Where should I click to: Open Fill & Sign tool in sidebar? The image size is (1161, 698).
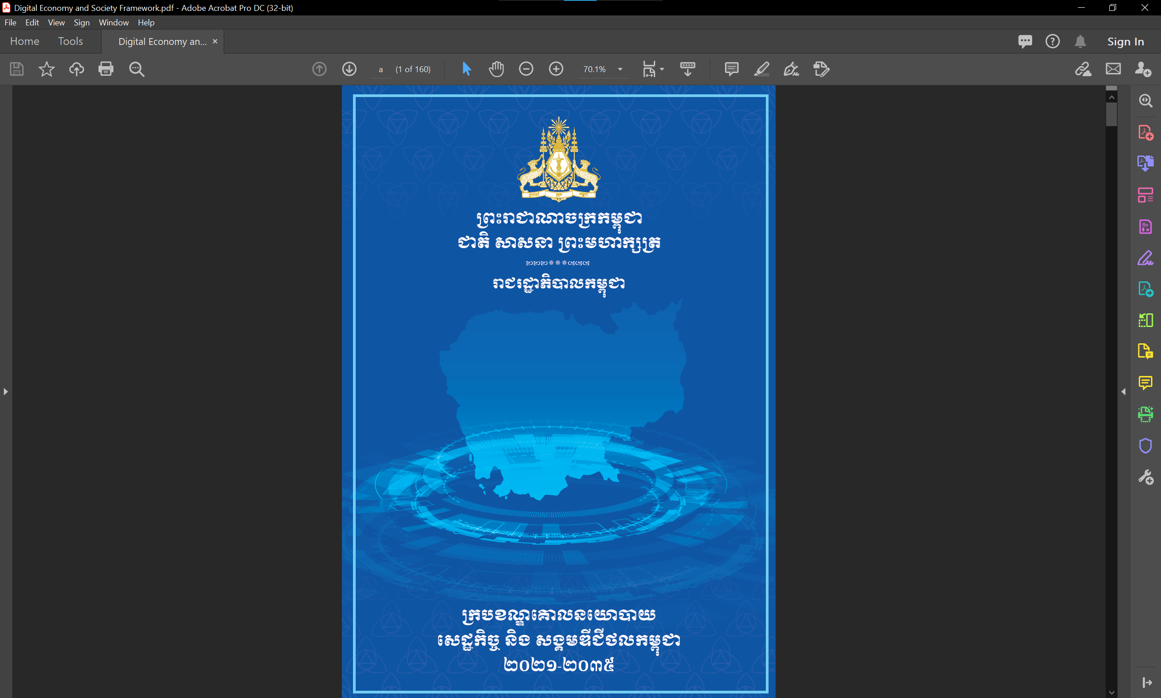click(x=1145, y=258)
